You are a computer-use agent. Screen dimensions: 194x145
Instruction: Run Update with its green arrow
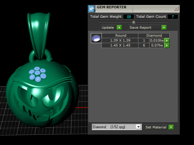[x=119, y=27]
